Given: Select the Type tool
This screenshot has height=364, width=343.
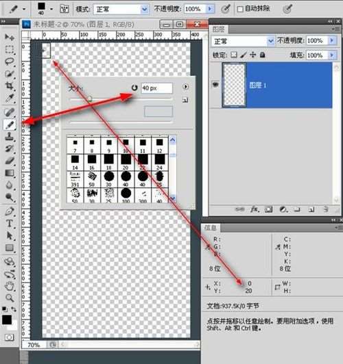Looking at the screenshot, I should [10, 224].
